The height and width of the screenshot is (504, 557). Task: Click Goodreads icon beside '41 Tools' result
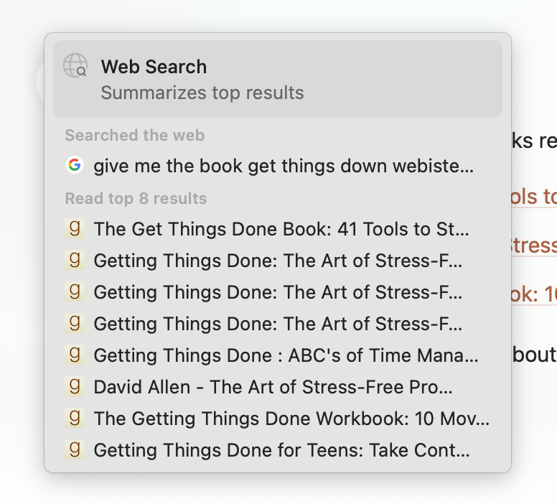click(x=74, y=228)
